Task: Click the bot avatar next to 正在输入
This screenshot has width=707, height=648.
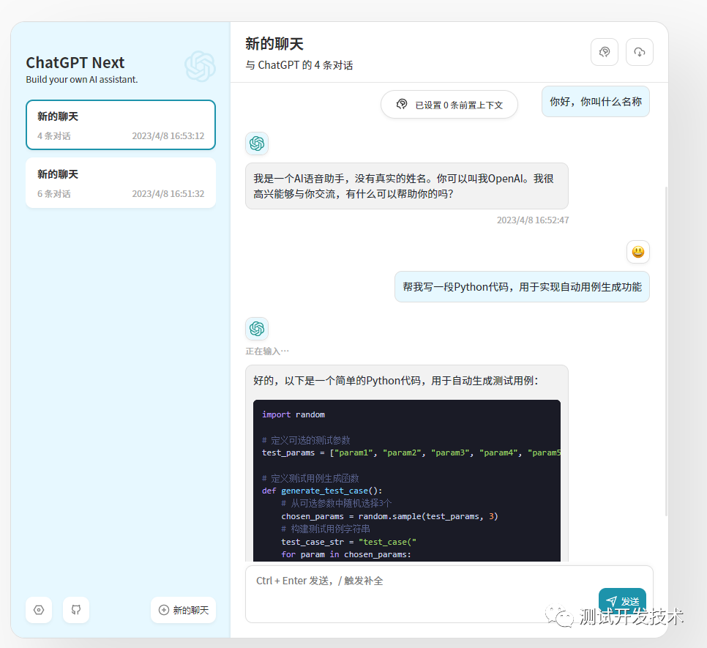Action: (257, 329)
